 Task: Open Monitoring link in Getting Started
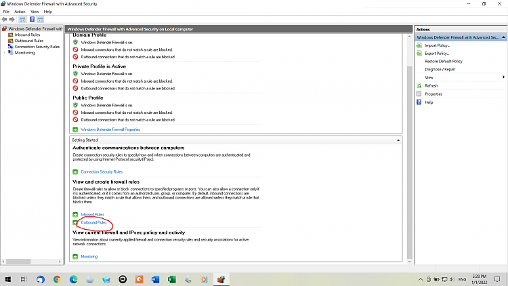(89, 256)
